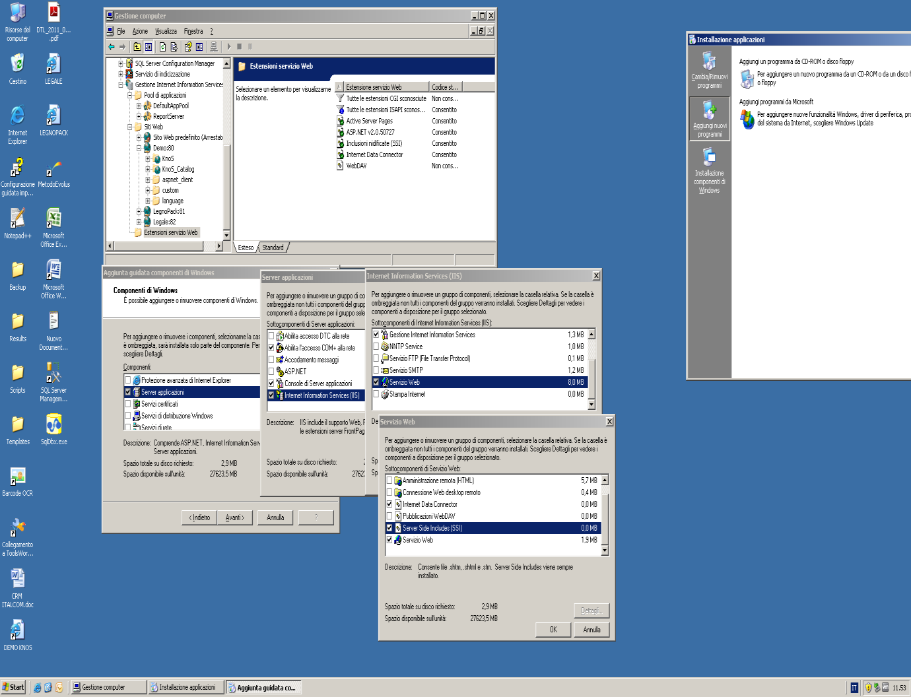Expand Servizio di indicizzazione tree node
This screenshot has height=697, width=911.
[121, 75]
